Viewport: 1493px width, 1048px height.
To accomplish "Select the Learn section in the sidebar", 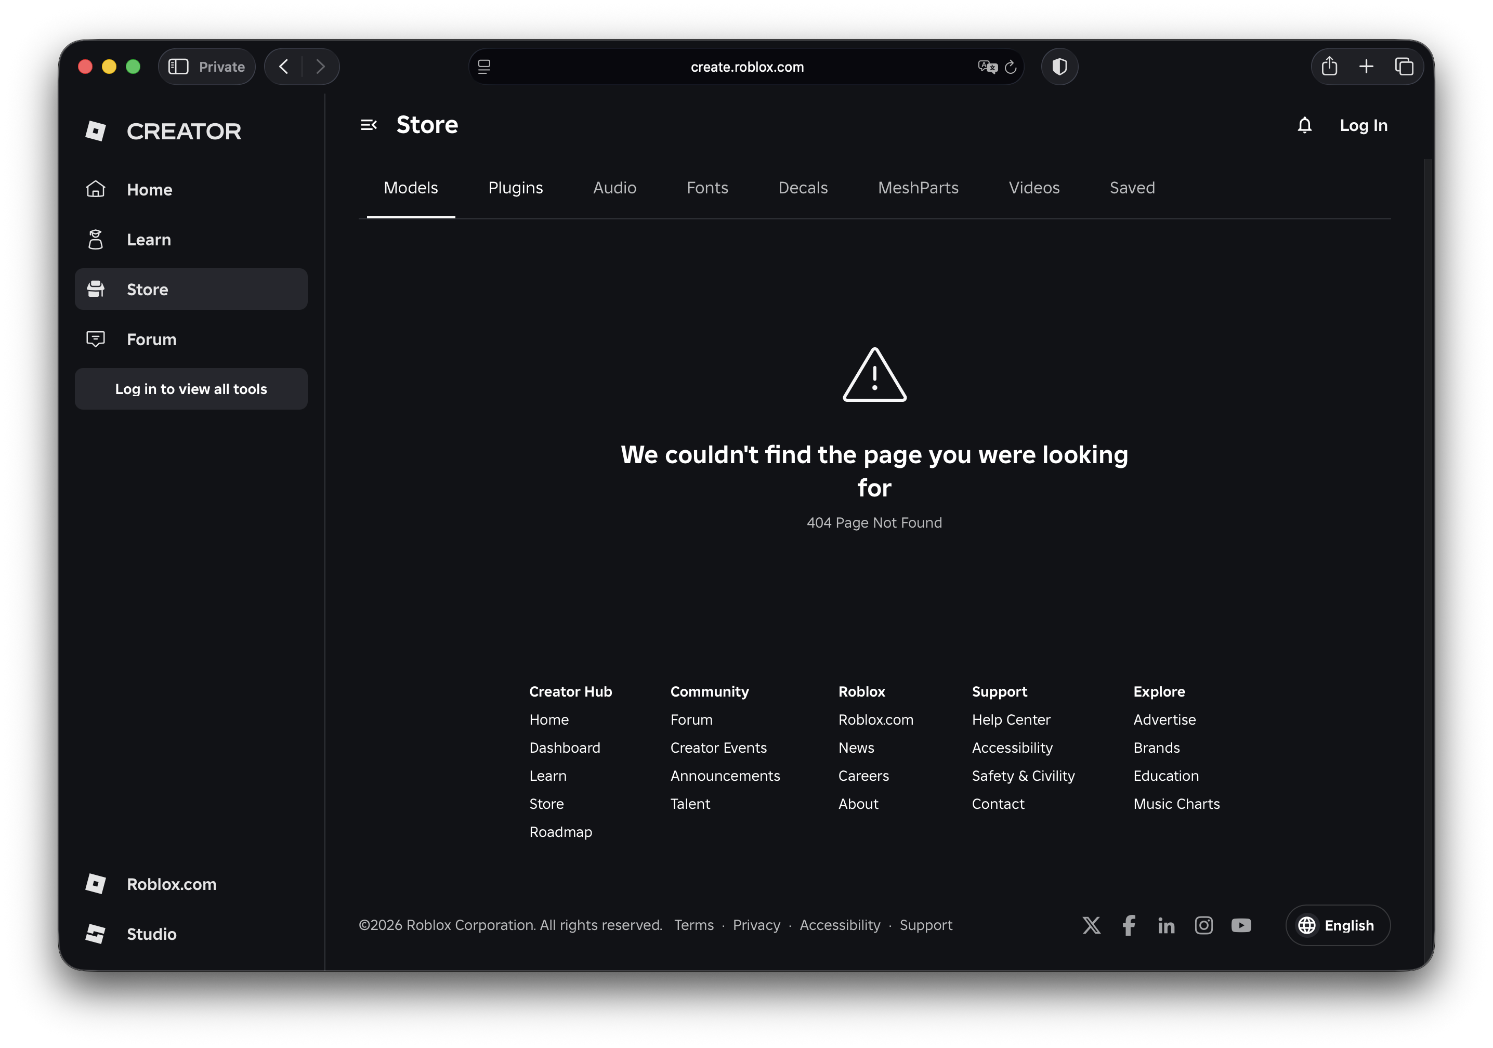I will tap(149, 239).
